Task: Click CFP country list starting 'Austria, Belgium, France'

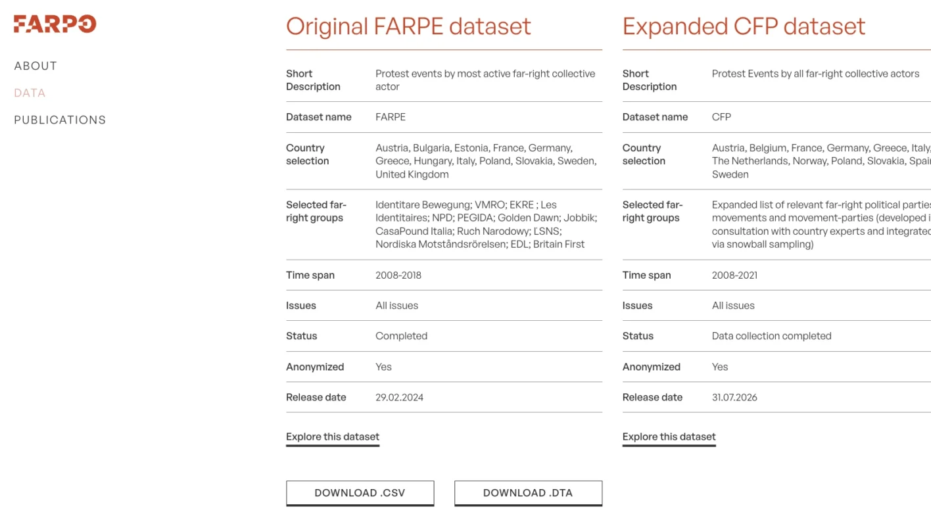Action: pyautogui.click(x=821, y=161)
